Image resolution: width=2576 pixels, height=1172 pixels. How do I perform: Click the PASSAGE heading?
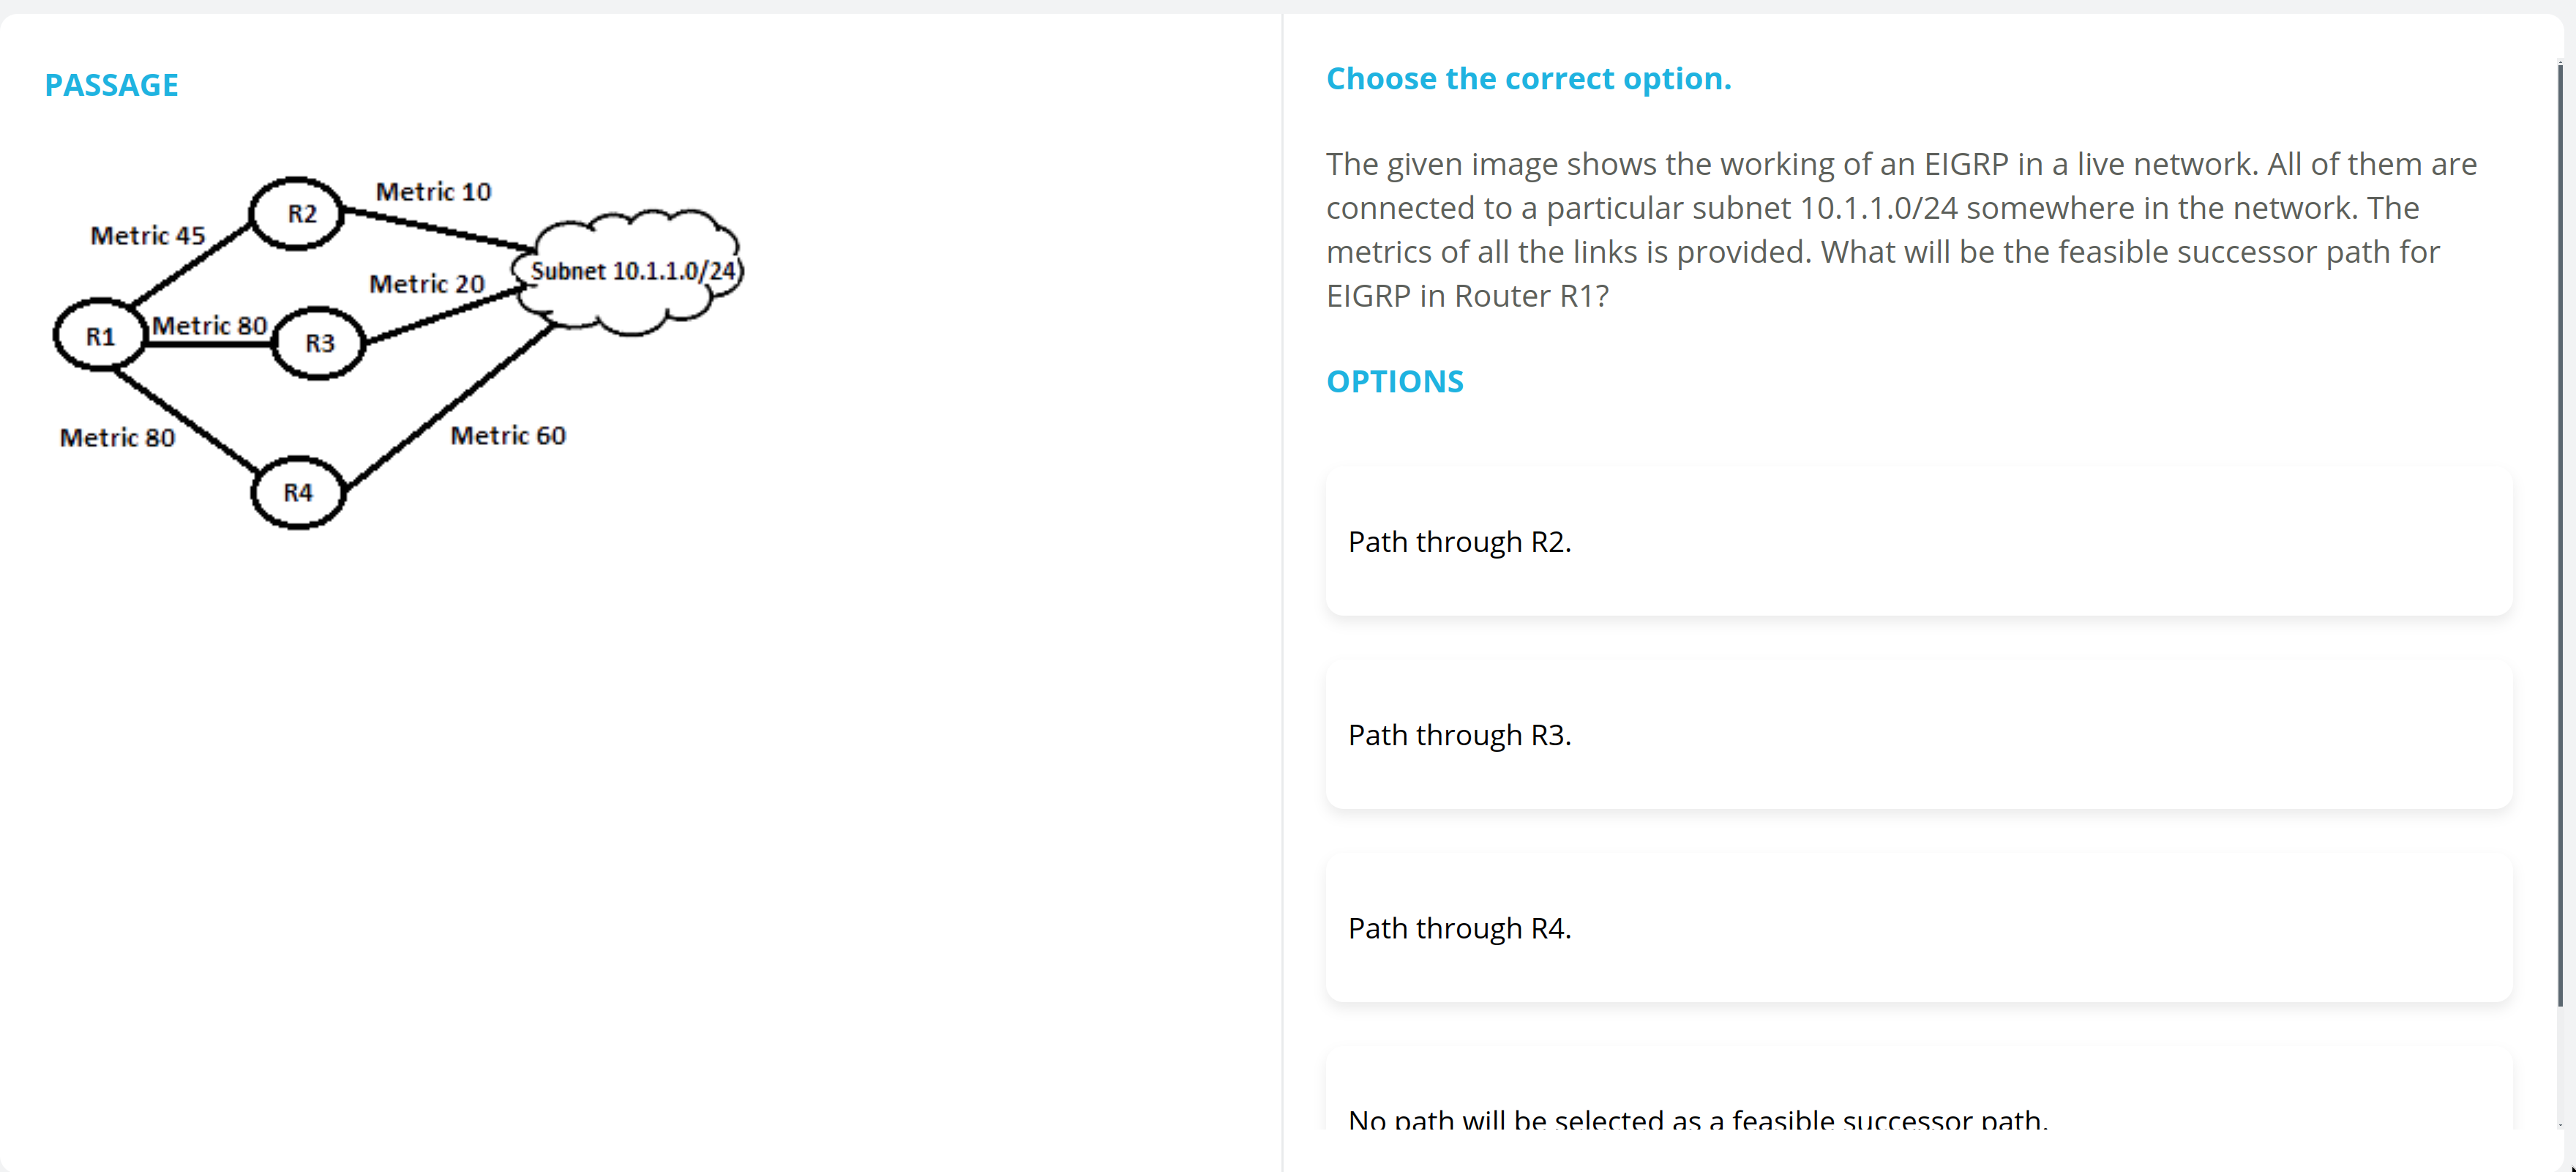(x=112, y=85)
